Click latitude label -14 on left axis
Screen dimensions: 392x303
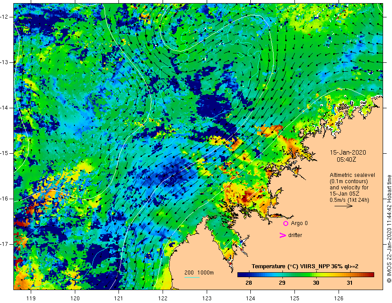[x=5, y=108]
